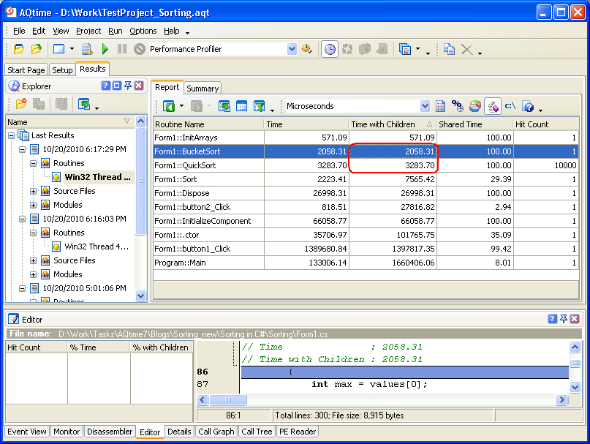Open the Summary tab
Screen dimensions: 590x444
pyautogui.click(x=203, y=88)
